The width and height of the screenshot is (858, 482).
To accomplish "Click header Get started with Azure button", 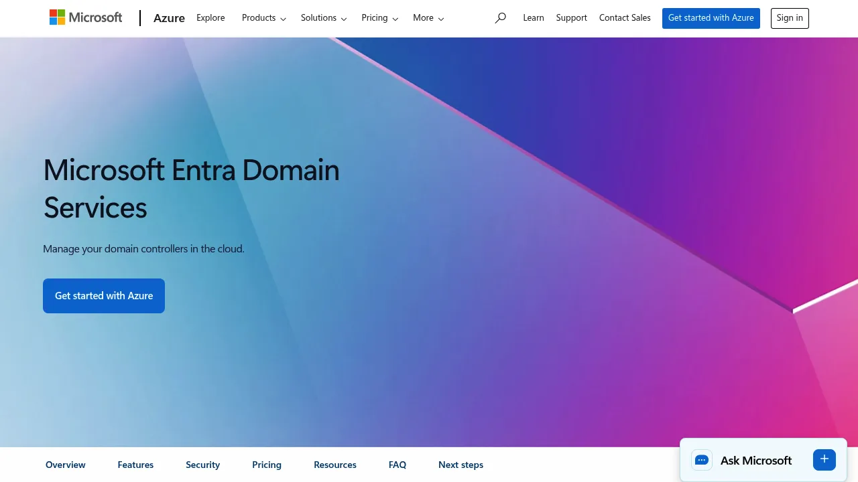I will [711, 18].
